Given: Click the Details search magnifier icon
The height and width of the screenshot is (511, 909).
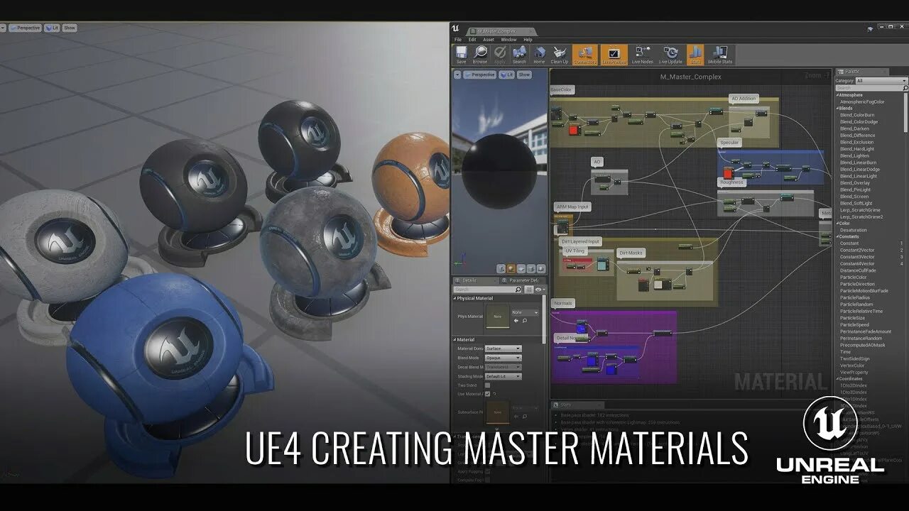Looking at the screenshot, I should [x=518, y=290].
